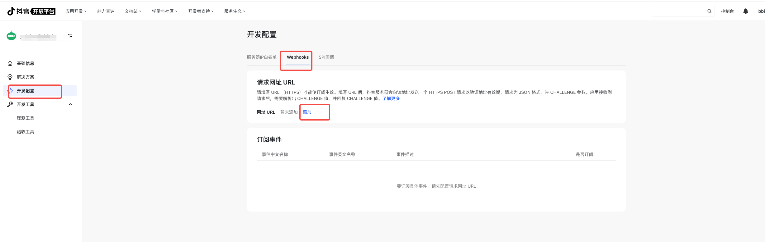765x242 pixels.
Task: Select 开发配置 in the sidebar
Action: tap(26, 91)
